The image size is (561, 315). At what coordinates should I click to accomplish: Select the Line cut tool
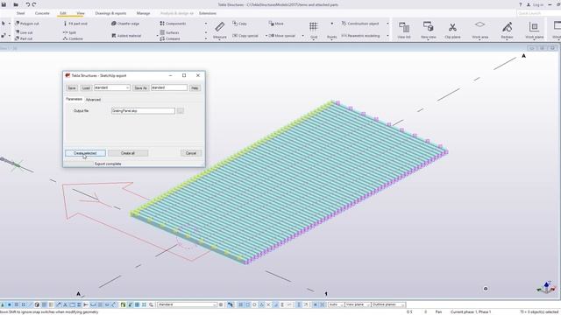pyautogui.click(x=24, y=32)
